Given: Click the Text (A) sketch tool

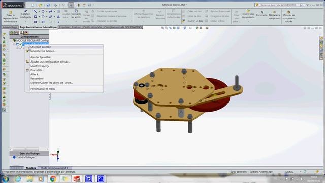Looking at the screenshot, I should (x=58, y=17).
